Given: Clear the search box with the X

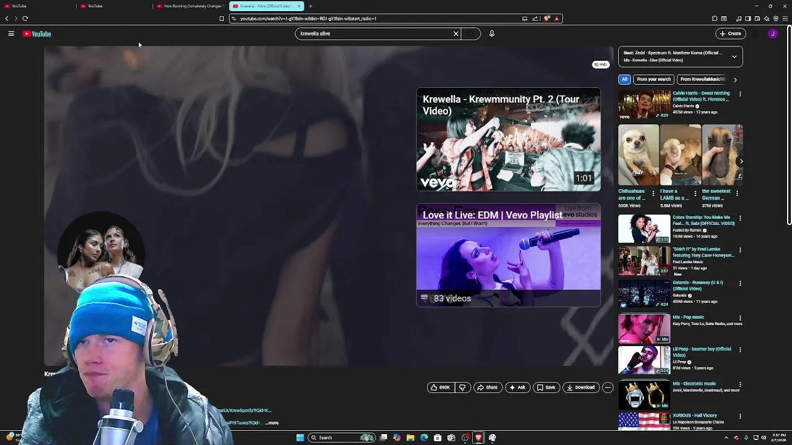Looking at the screenshot, I should pos(456,33).
